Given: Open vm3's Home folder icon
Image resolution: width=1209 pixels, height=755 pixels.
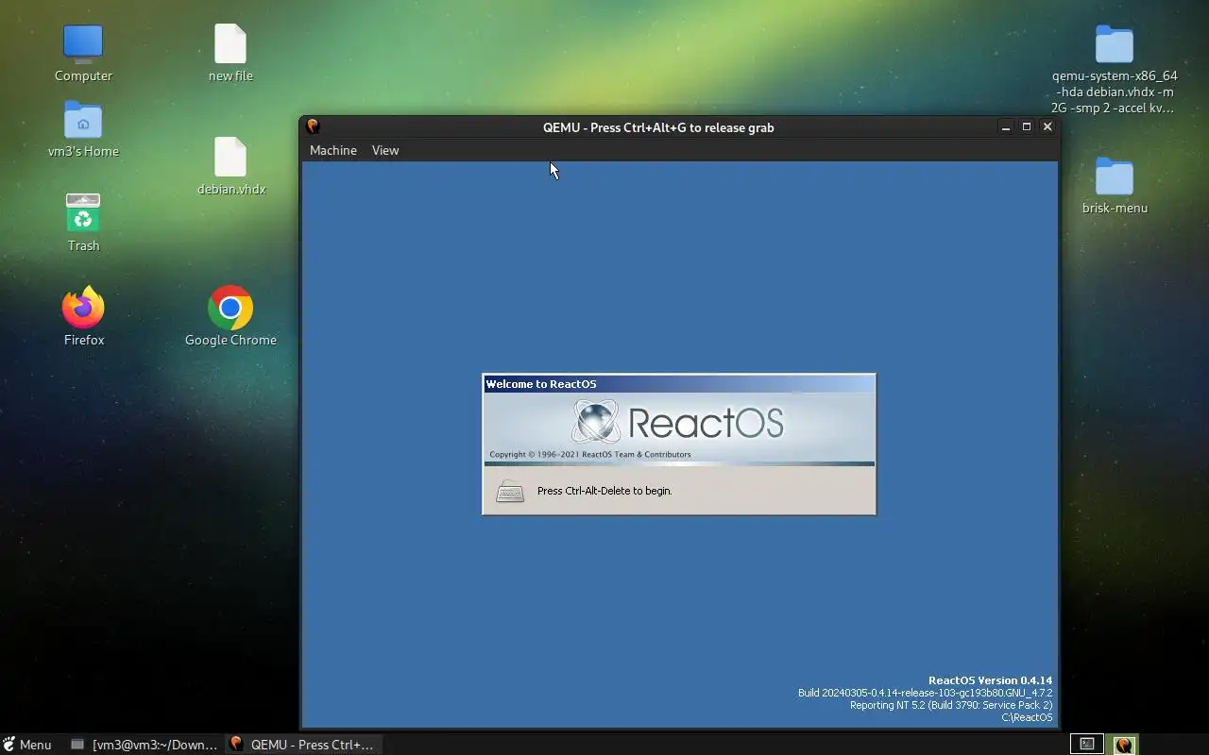Looking at the screenshot, I should click(x=83, y=120).
